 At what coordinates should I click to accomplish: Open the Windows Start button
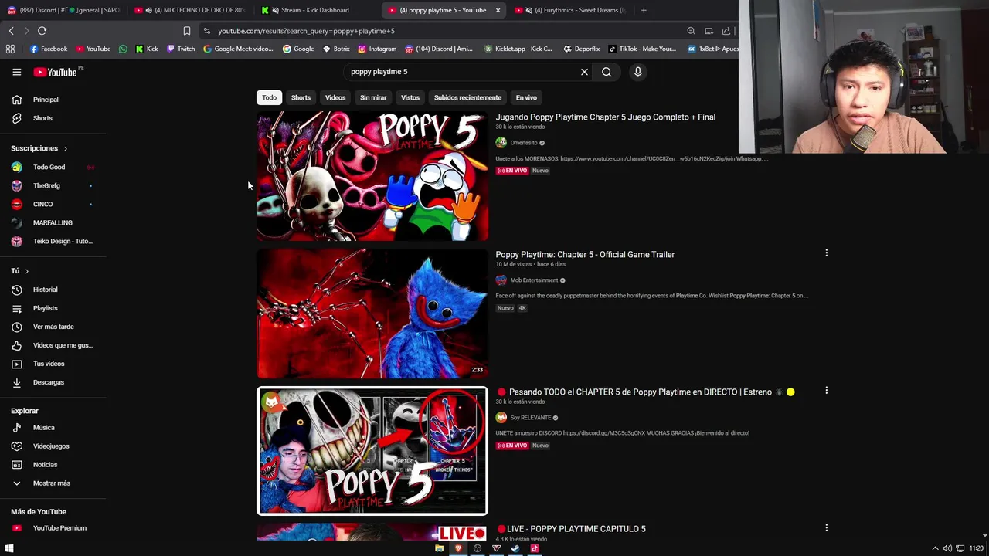pos(9,548)
